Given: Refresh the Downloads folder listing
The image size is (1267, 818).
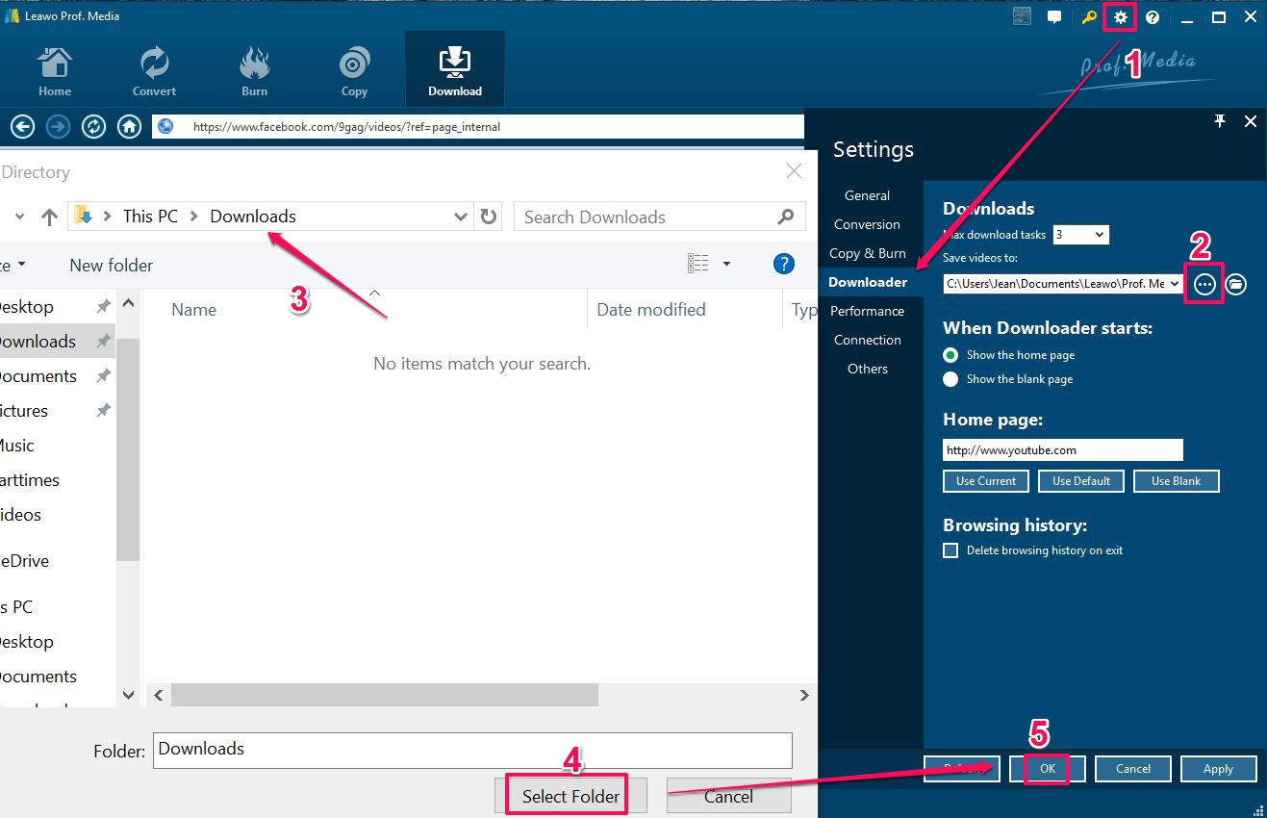Looking at the screenshot, I should [x=489, y=217].
